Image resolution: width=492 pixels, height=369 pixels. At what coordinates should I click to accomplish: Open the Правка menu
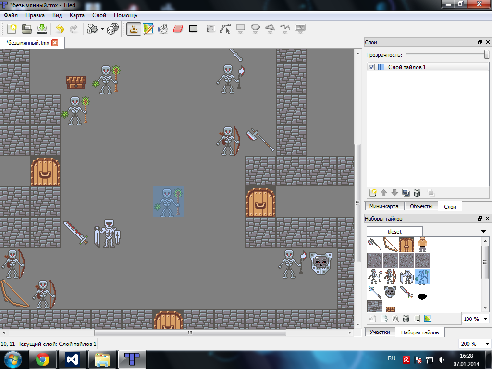tap(35, 15)
